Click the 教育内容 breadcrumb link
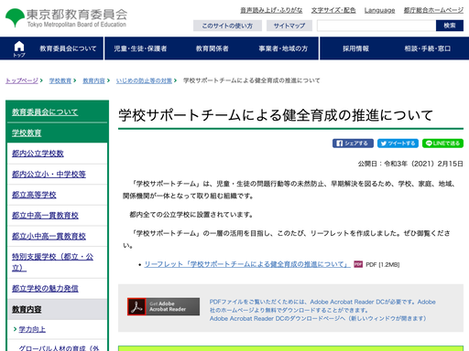Image resolution: width=469 pixels, height=351 pixels. (x=93, y=80)
